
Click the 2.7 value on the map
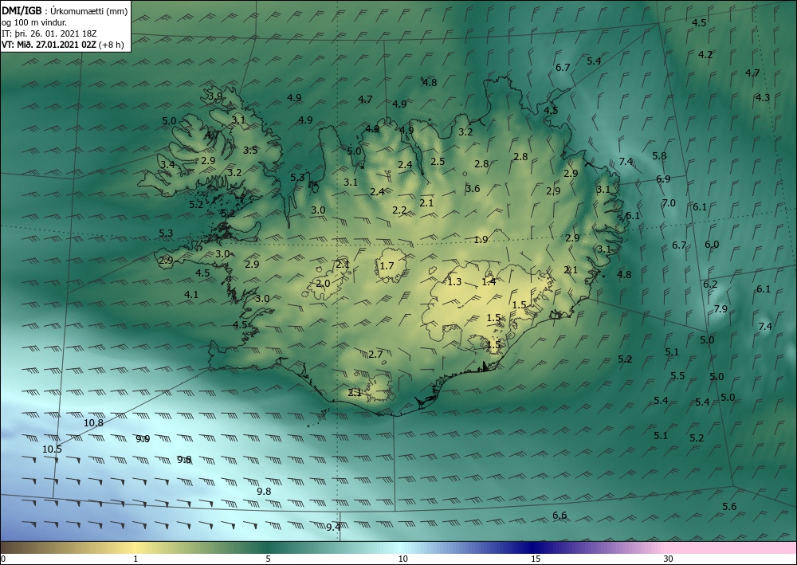click(x=375, y=355)
